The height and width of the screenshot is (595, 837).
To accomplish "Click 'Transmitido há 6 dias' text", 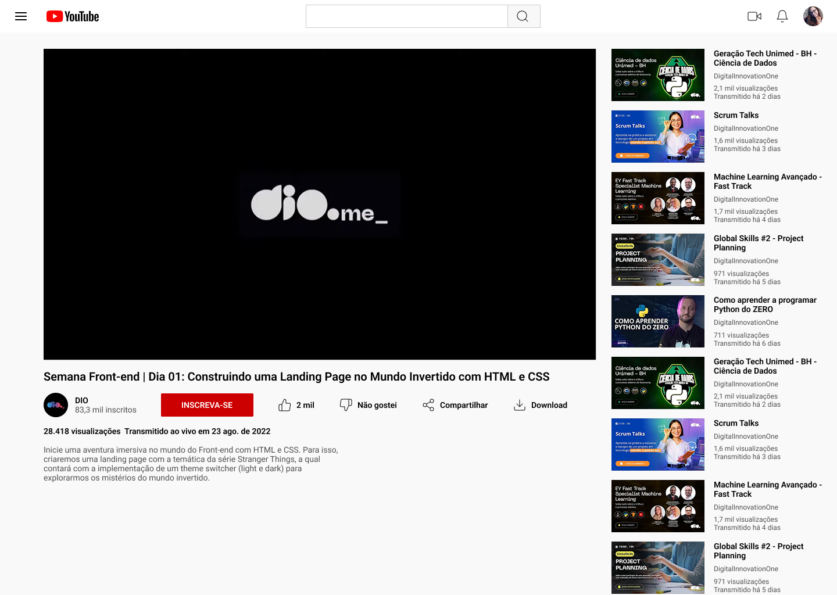I will click(747, 343).
